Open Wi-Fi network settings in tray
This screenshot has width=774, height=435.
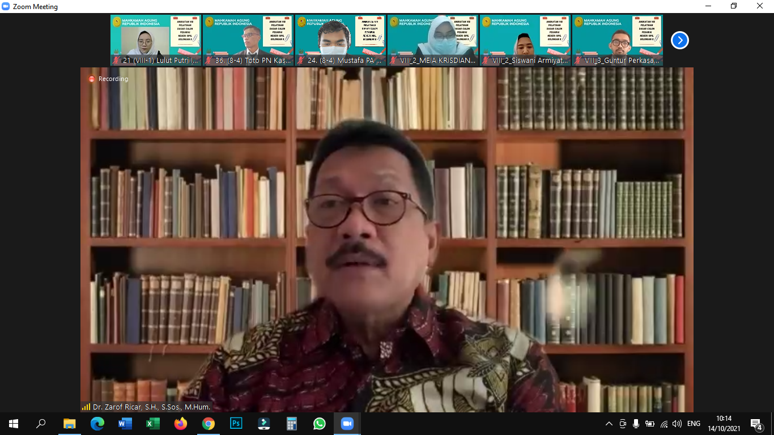664,424
